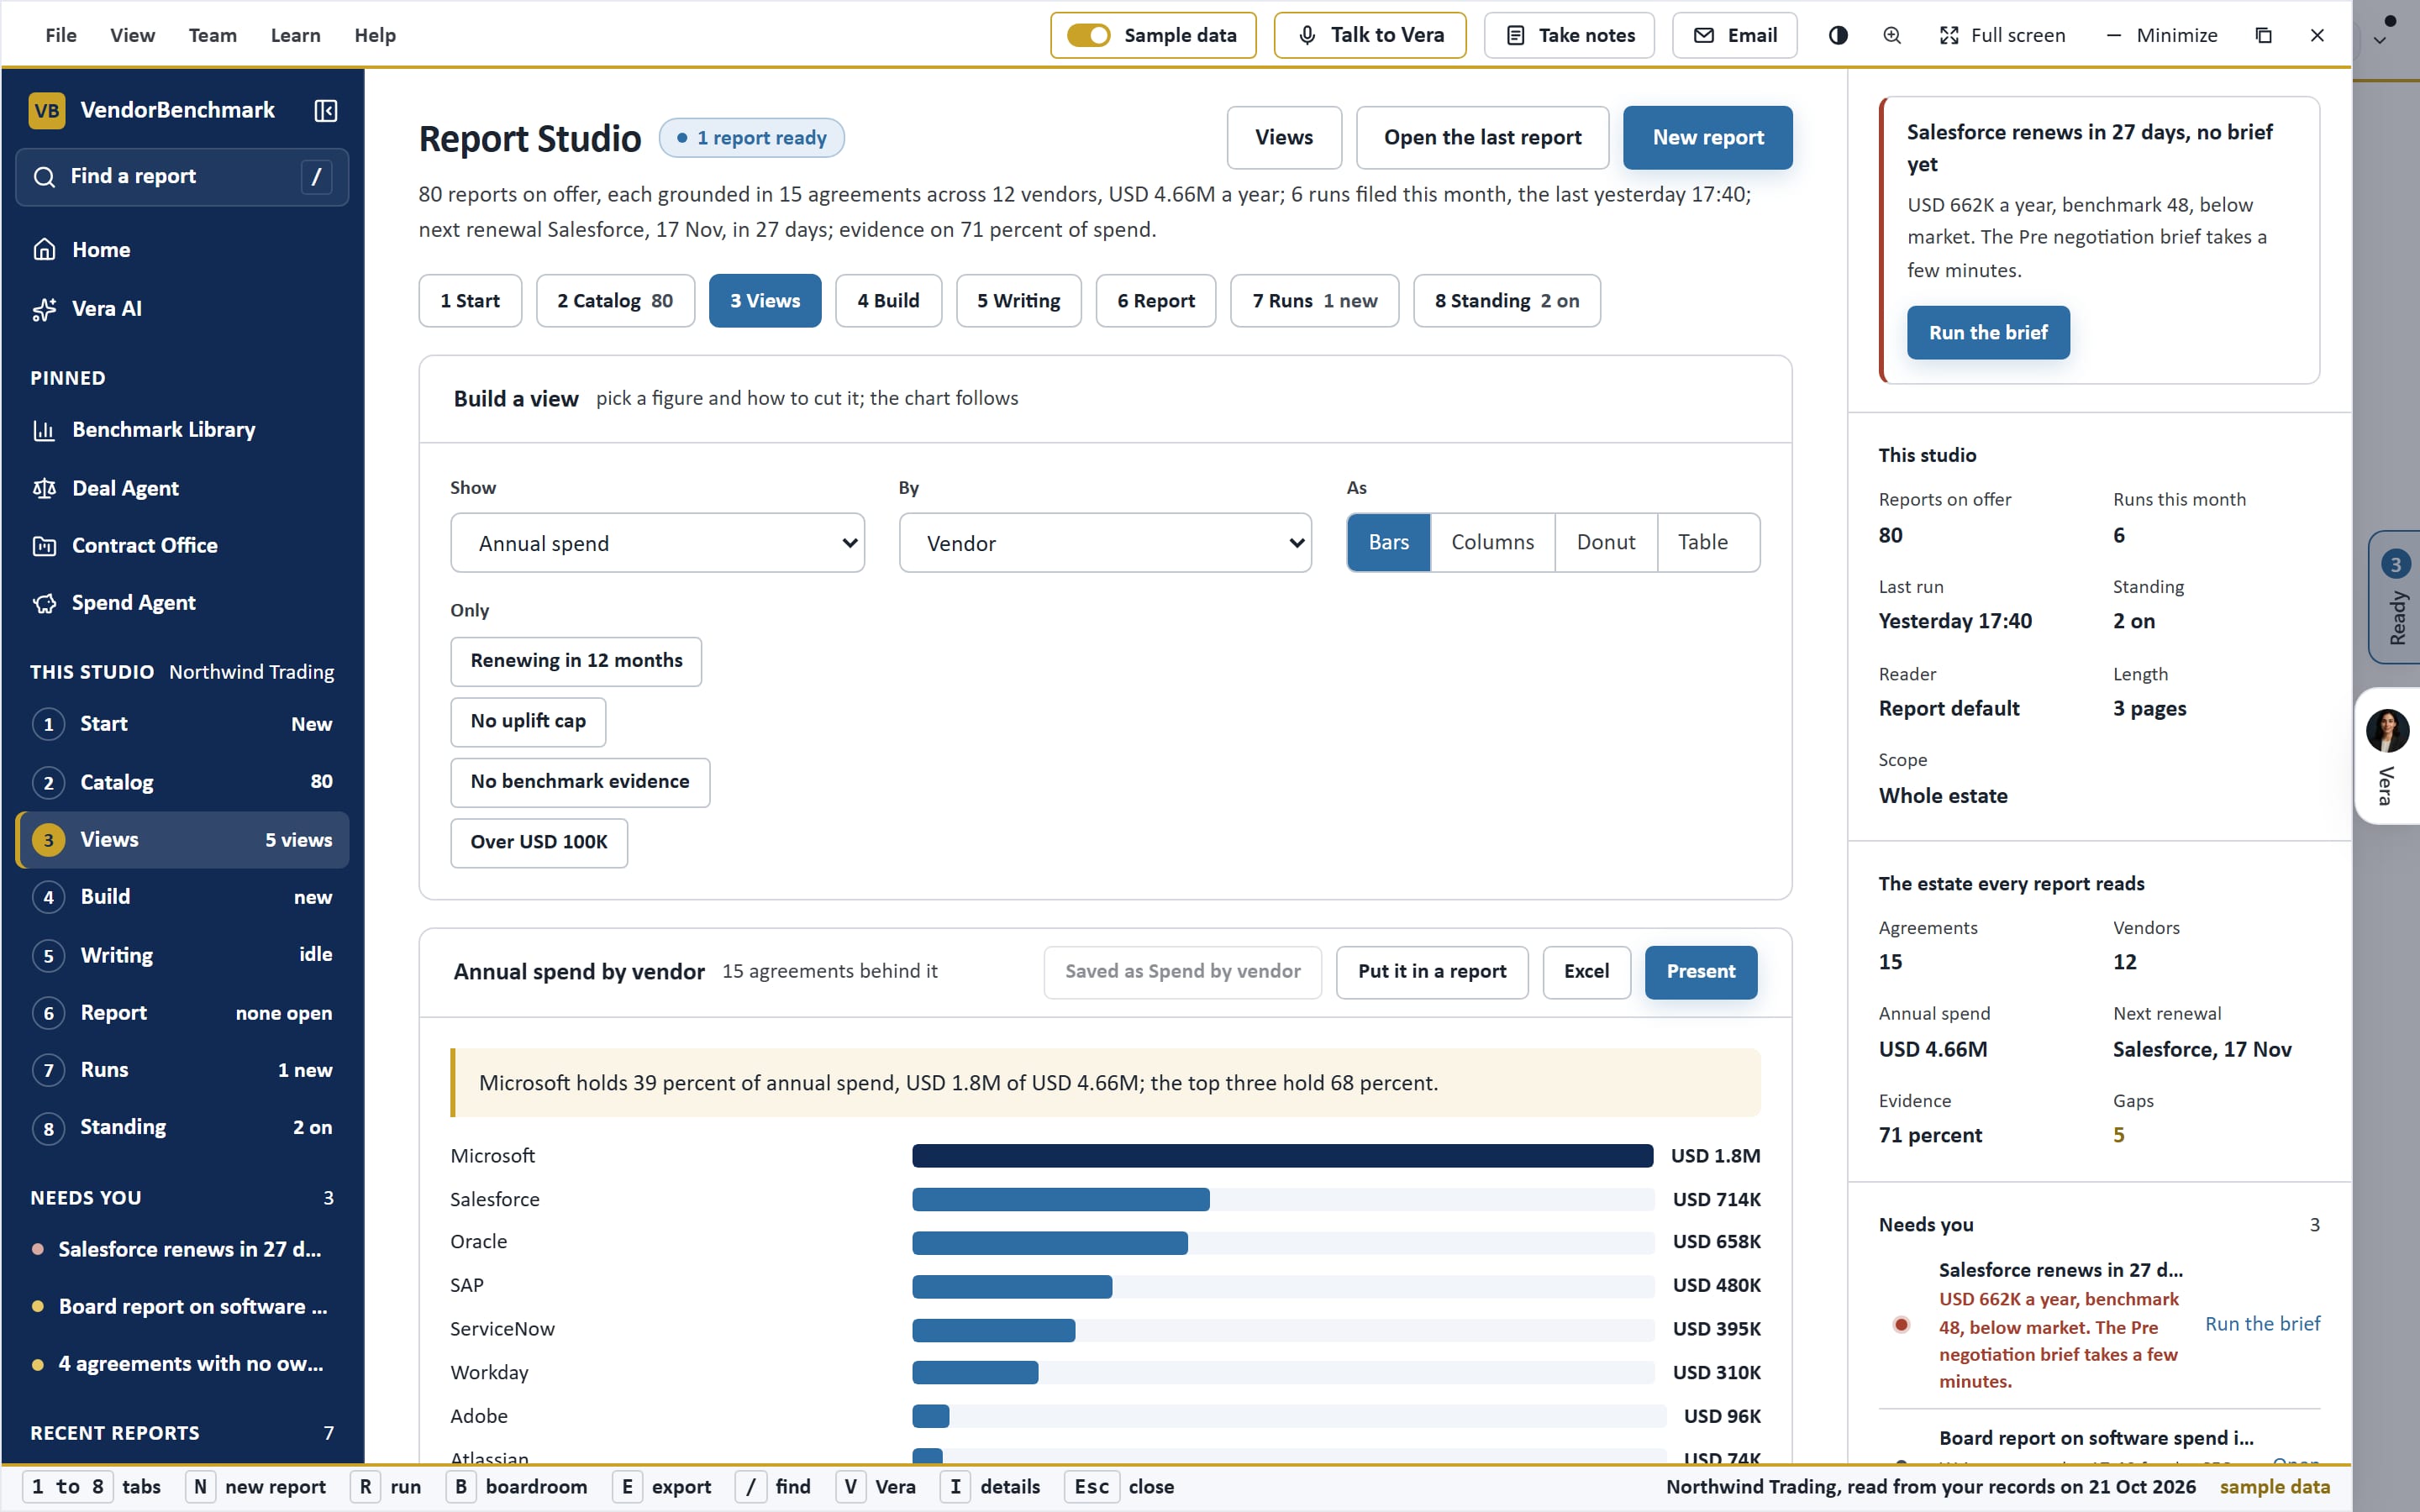Toggle the Renewing in 12 months filter
Image resolution: width=2420 pixels, height=1512 pixels.
pos(576,661)
